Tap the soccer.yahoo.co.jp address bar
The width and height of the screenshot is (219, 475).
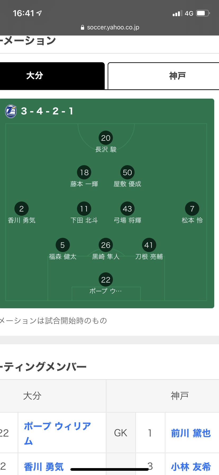tap(110, 27)
